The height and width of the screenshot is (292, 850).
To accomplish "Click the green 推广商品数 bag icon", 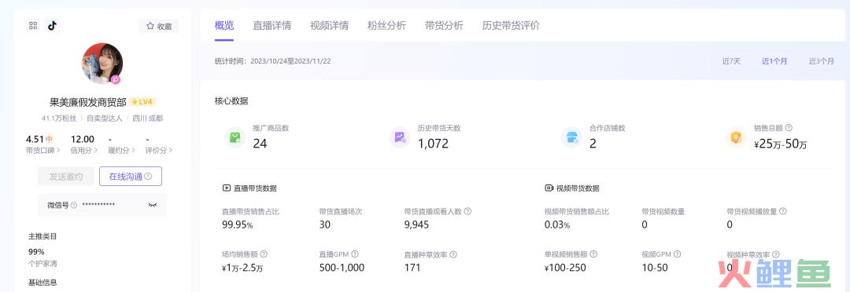I will [x=235, y=137].
